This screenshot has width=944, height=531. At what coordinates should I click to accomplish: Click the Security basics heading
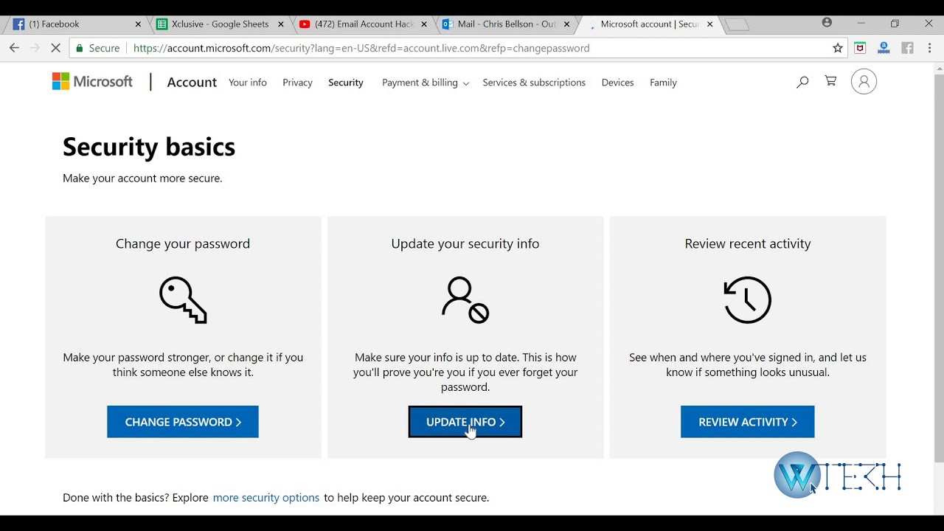(x=149, y=147)
